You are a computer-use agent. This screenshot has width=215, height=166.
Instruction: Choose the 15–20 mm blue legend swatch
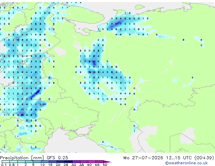click(x=53, y=162)
